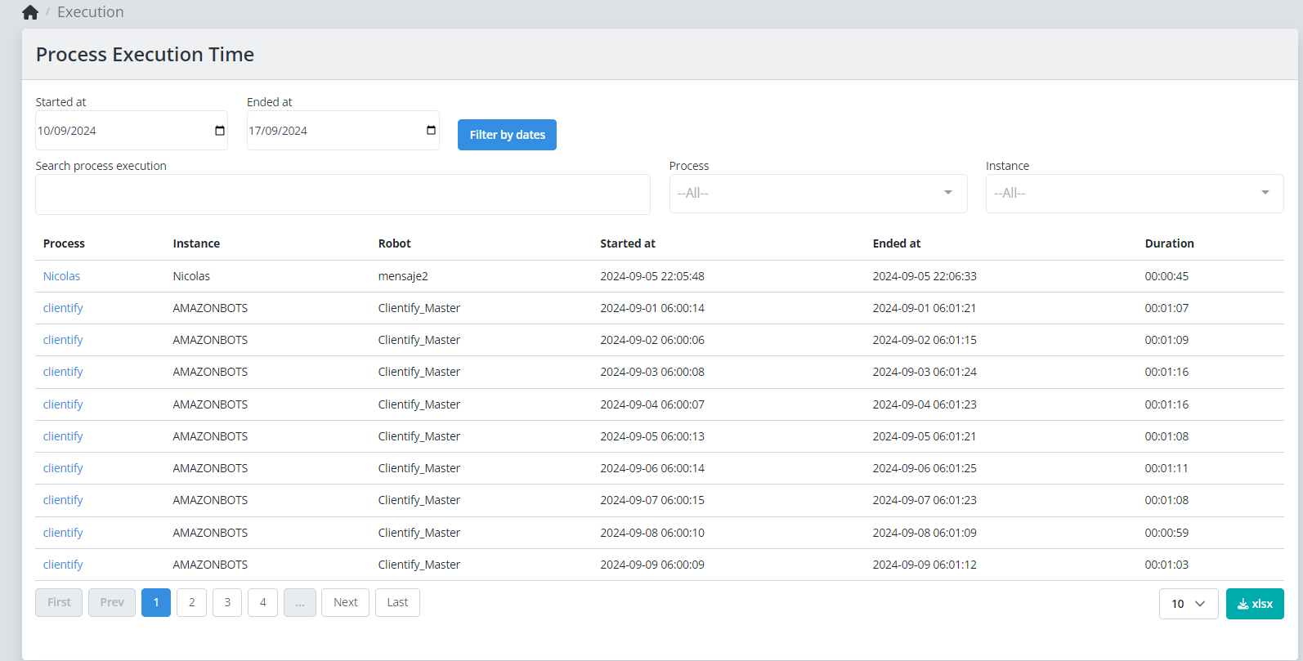Image resolution: width=1303 pixels, height=661 pixels.
Task: Click the Next page button
Action: (x=346, y=602)
